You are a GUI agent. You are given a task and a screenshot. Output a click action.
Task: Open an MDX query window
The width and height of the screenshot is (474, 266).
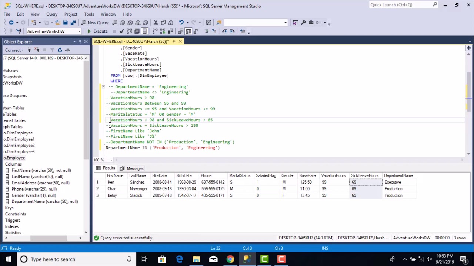(x=123, y=23)
